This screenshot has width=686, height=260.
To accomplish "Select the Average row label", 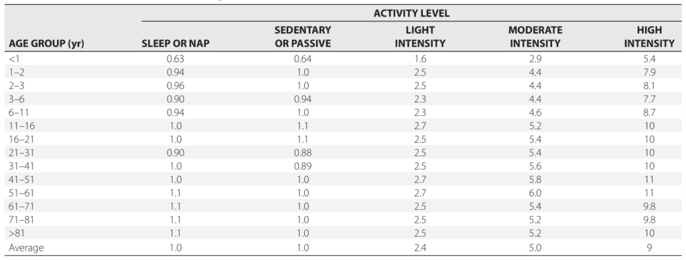I will 26,248.
